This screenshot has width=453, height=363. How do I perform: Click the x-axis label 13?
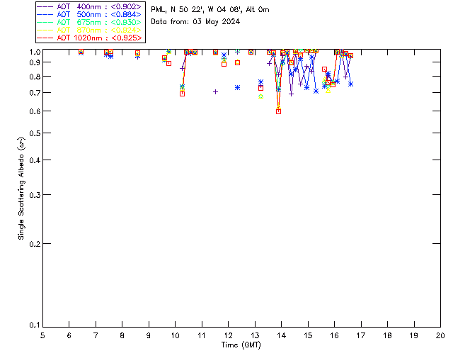[x=255, y=335]
